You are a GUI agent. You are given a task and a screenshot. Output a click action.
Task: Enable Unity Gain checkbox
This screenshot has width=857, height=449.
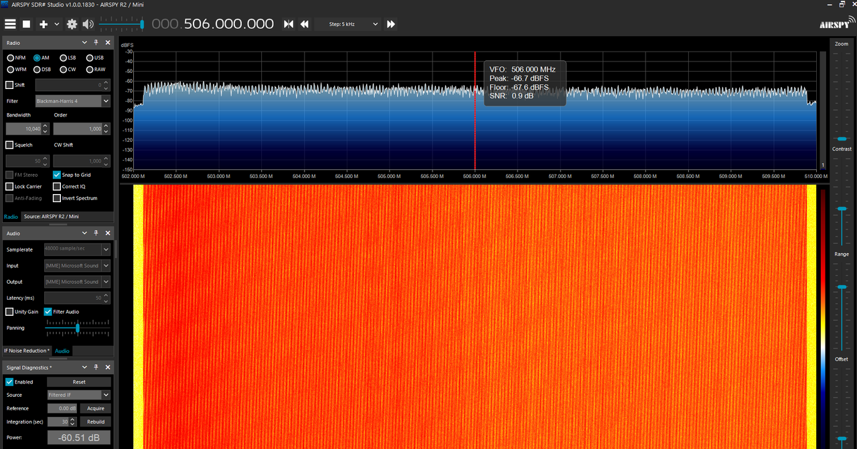[x=9, y=312]
